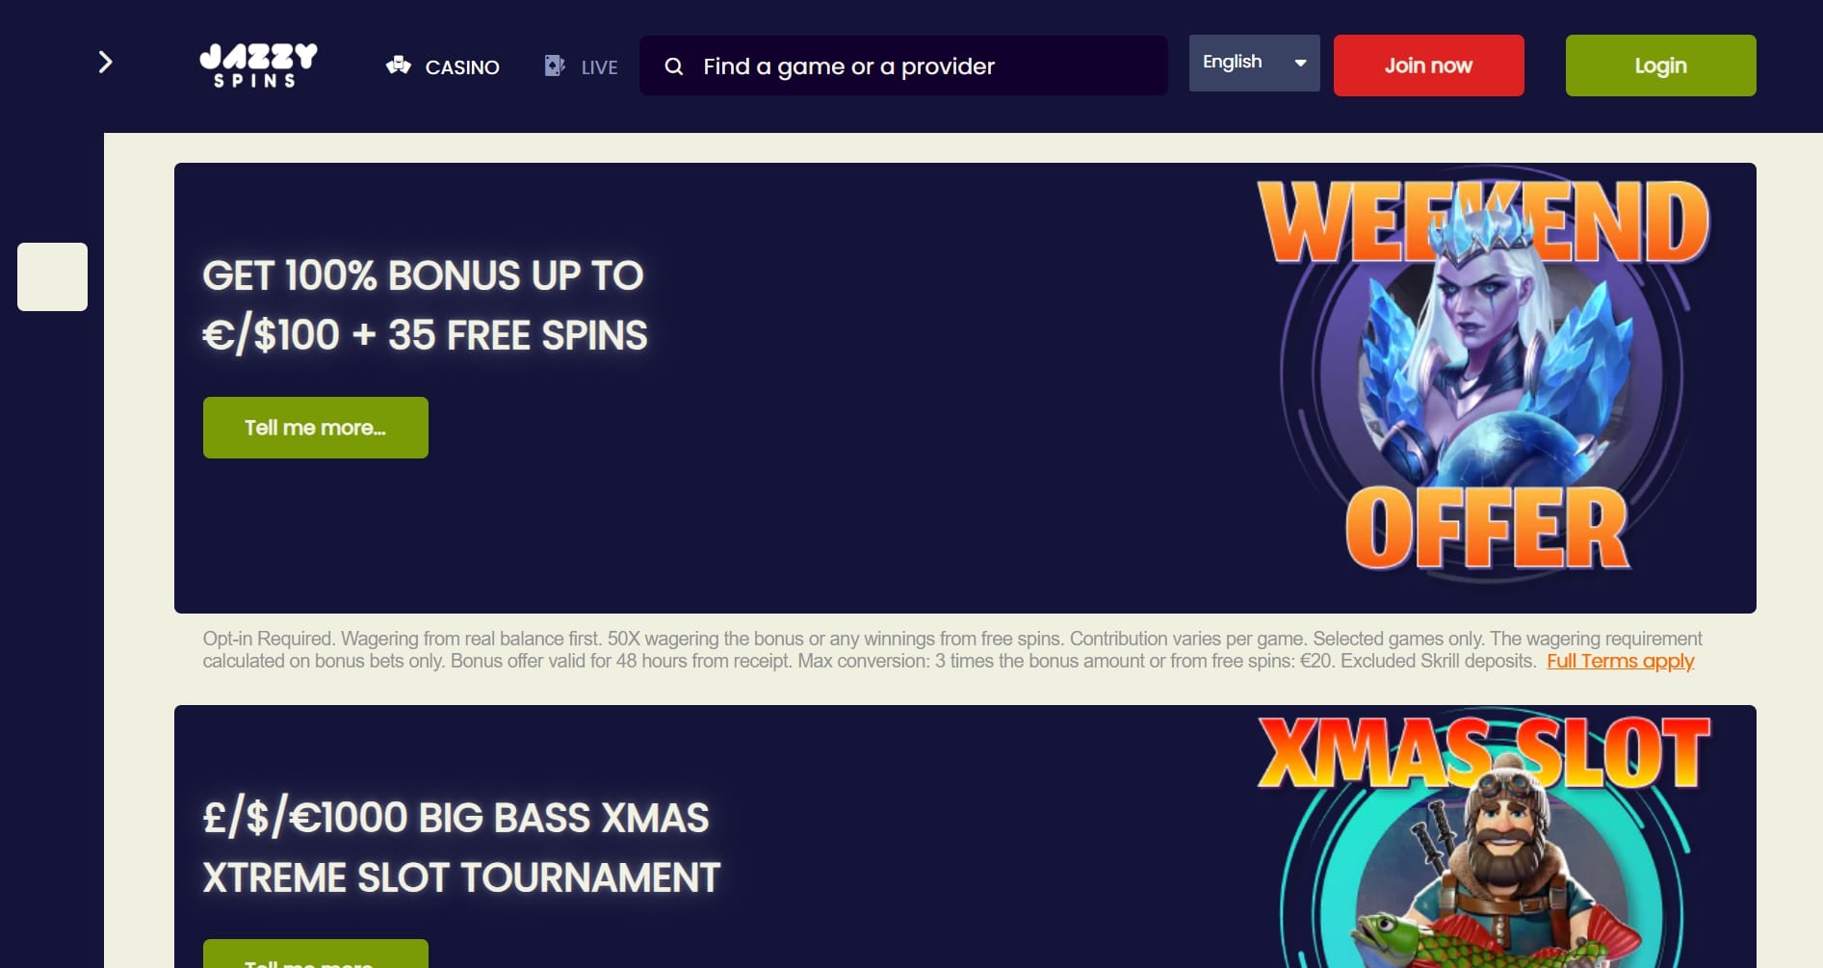
Task: Click Tell me more on Xmas tournament
Action: [x=315, y=954]
